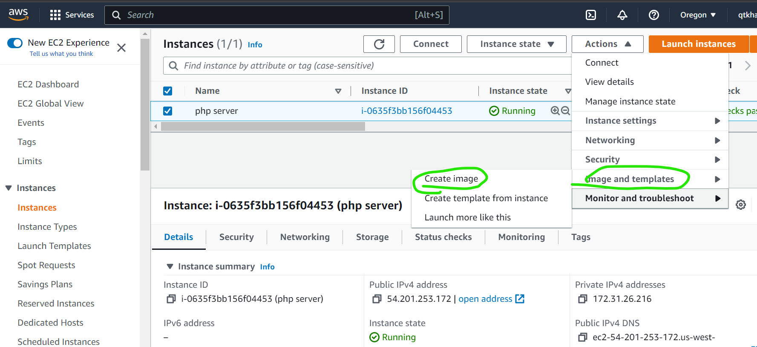Screen dimensions: 757x347
Task: Open the i-0635f3bb156f04453 instance link
Action: (x=406, y=111)
